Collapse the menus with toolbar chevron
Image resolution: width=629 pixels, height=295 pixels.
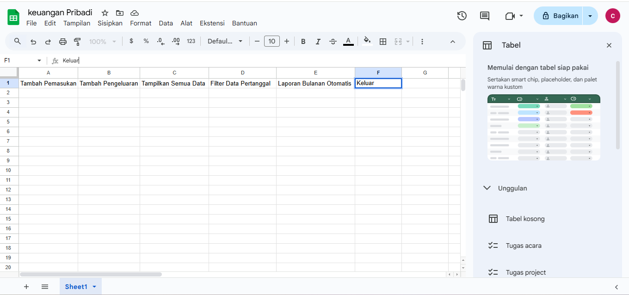[x=453, y=41]
